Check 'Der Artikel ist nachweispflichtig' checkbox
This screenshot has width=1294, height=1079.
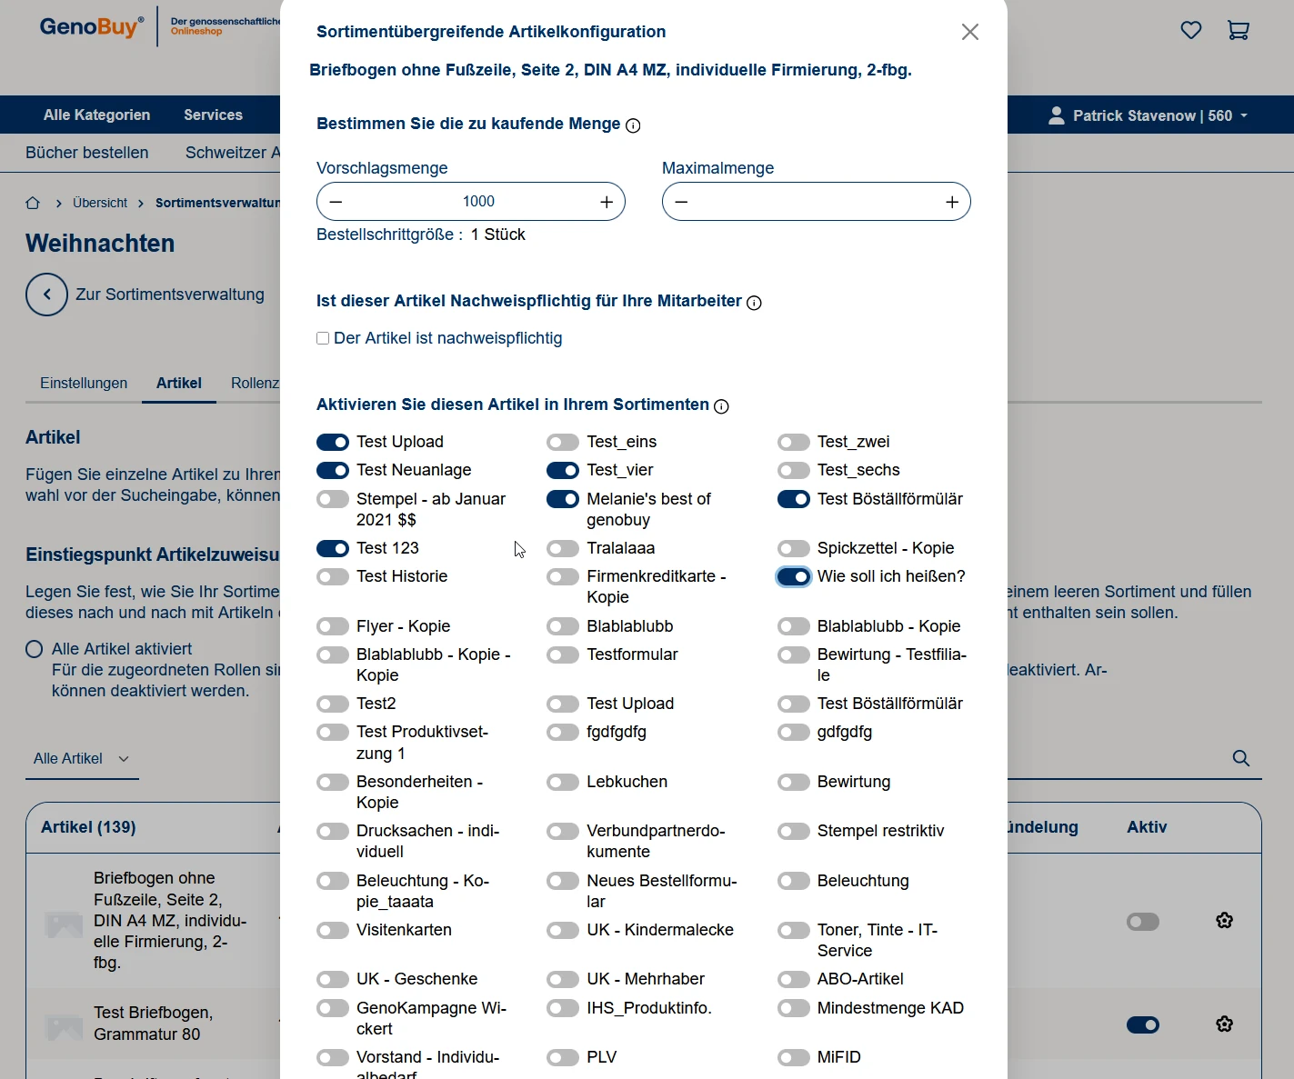point(323,338)
